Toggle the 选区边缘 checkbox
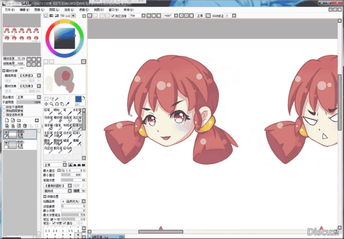 113,16
